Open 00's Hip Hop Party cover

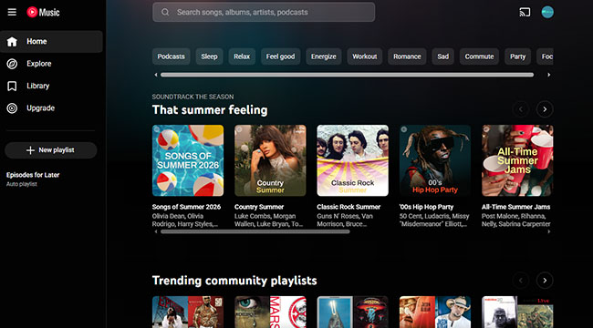435,160
